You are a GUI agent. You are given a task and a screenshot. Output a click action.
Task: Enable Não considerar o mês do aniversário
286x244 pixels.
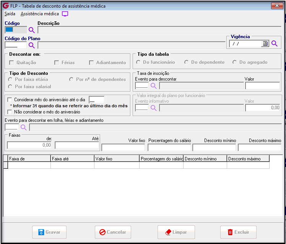10,112
